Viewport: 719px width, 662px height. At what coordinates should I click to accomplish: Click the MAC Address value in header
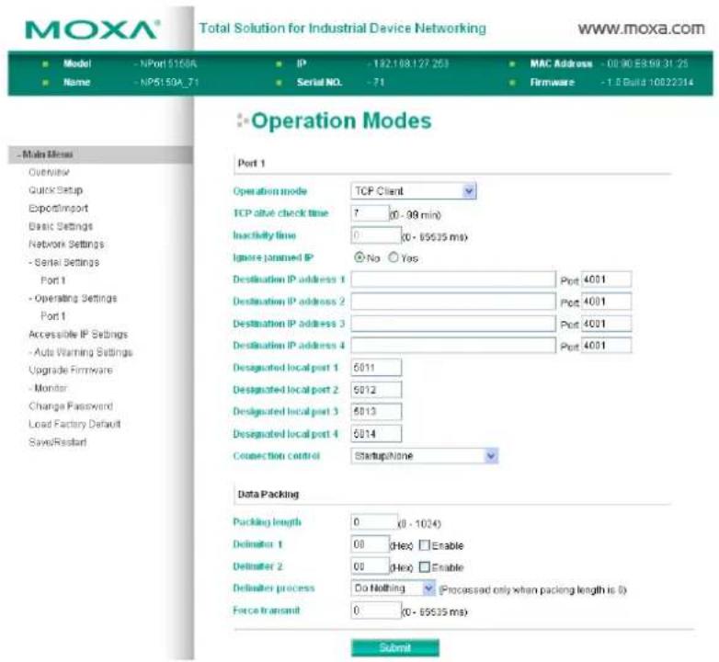pos(647,63)
